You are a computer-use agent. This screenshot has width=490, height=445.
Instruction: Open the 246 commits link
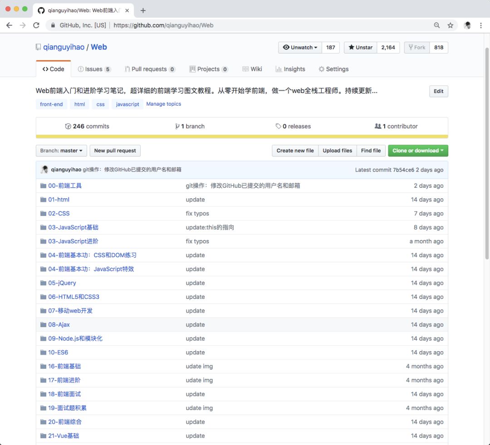coord(87,126)
